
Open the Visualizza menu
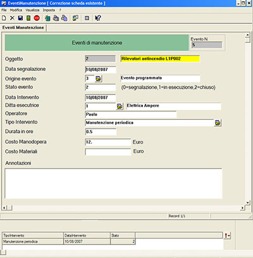[x=32, y=10]
